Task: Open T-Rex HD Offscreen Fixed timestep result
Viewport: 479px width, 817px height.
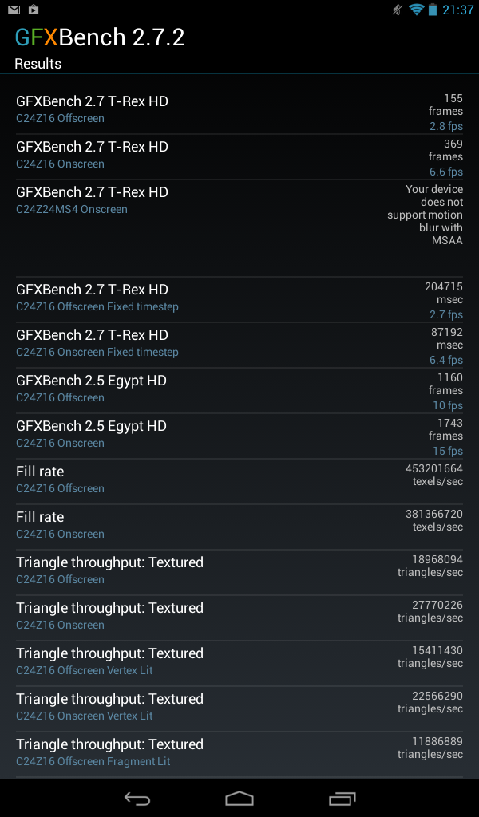Action: 239,300
